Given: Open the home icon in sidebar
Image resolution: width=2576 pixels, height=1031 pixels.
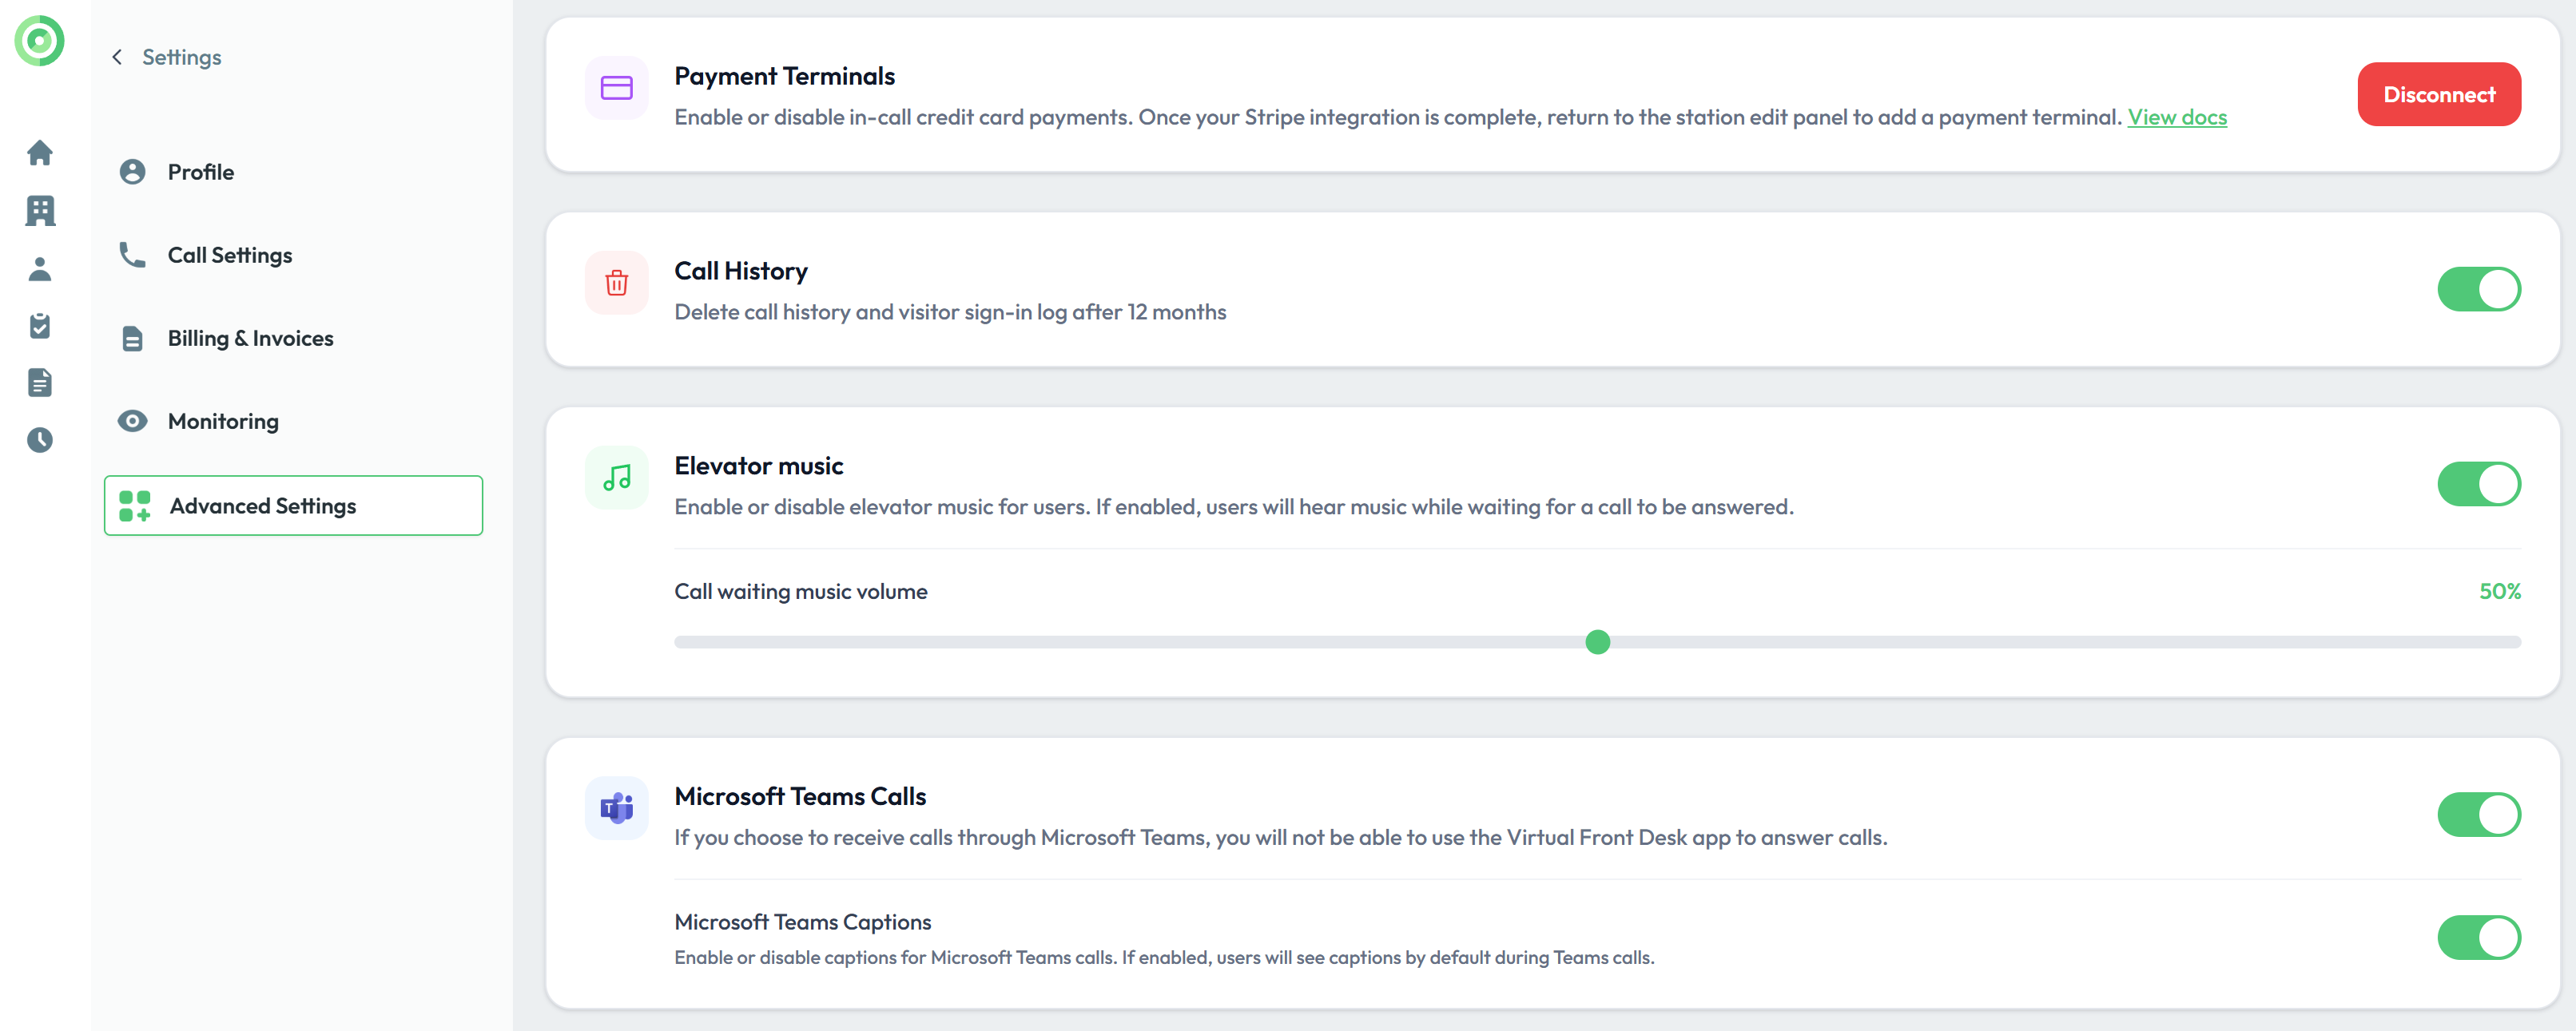Looking at the screenshot, I should point(40,153).
